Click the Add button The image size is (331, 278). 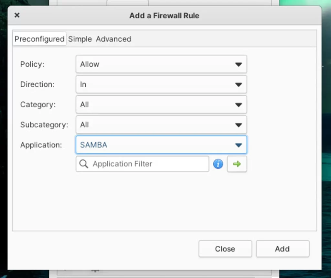(x=283, y=249)
